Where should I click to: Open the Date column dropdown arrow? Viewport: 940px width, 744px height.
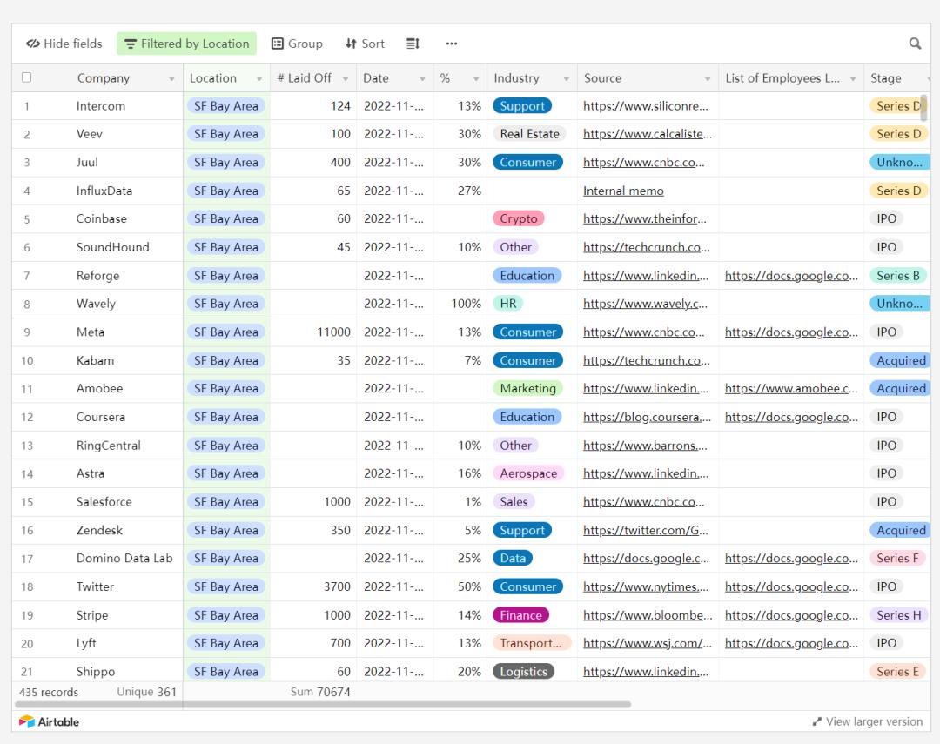(422, 78)
